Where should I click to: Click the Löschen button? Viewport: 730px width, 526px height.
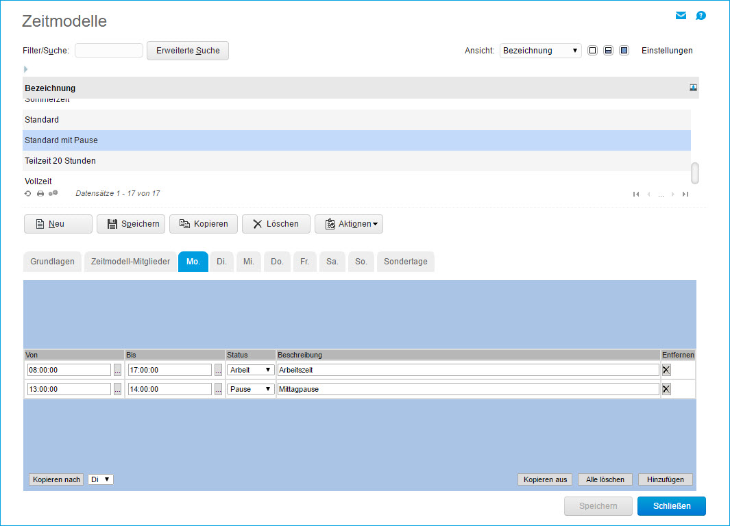276,224
